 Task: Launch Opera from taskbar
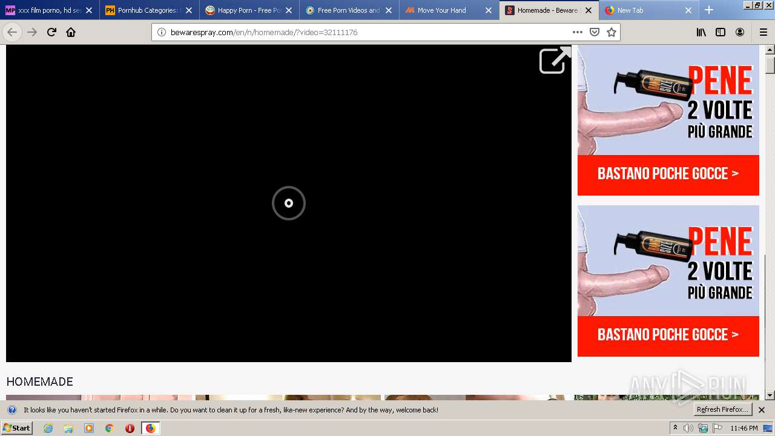pos(130,428)
